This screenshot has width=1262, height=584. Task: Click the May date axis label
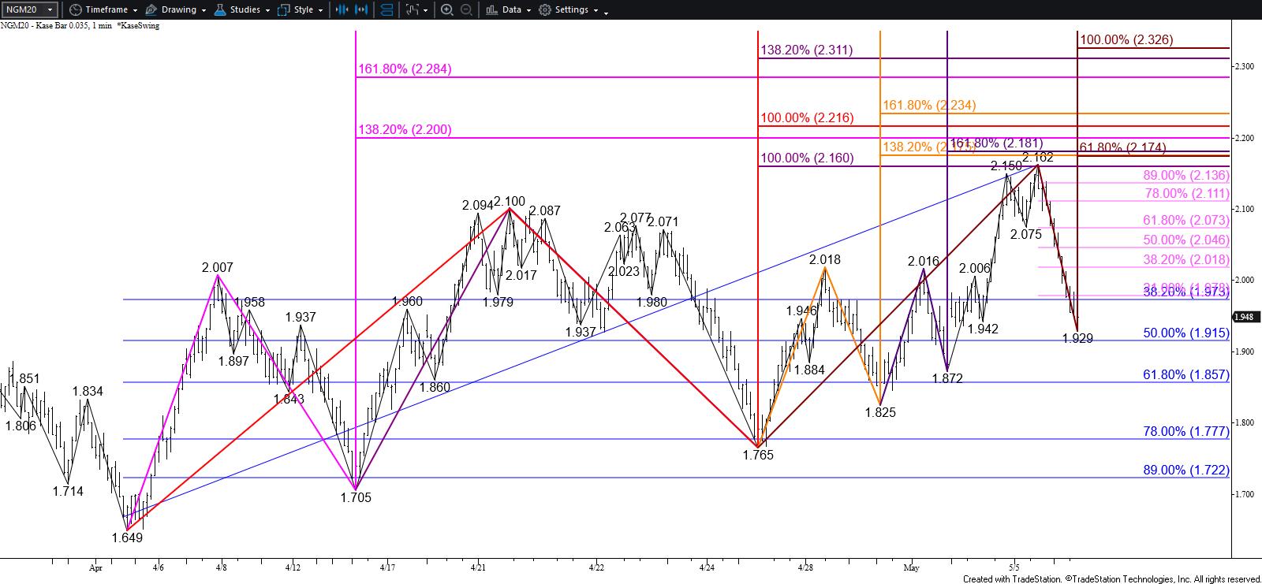(x=912, y=567)
